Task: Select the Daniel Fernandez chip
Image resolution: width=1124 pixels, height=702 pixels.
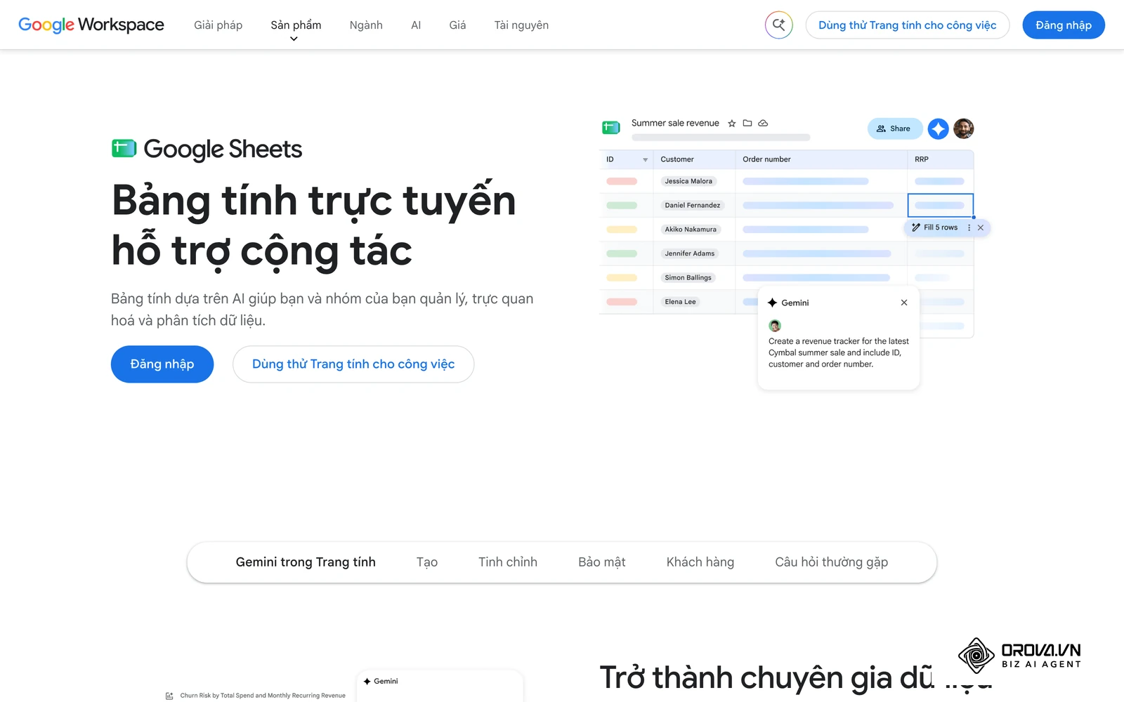Action: (x=692, y=205)
